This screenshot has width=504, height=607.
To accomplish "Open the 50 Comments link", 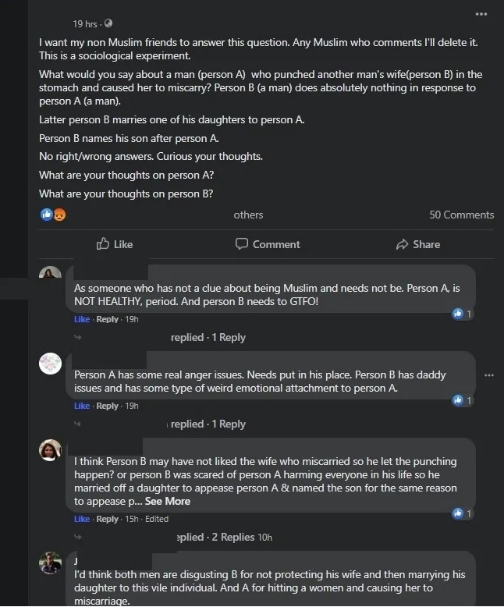I will (x=461, y=215).
